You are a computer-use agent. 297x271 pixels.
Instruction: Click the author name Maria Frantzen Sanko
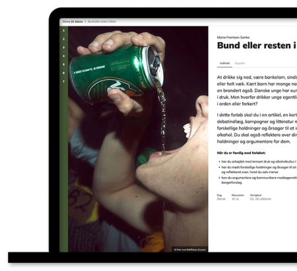[x=233, y=38]
